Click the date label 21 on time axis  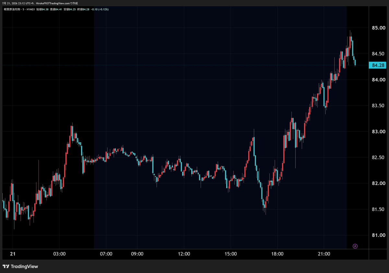point(13,254)
